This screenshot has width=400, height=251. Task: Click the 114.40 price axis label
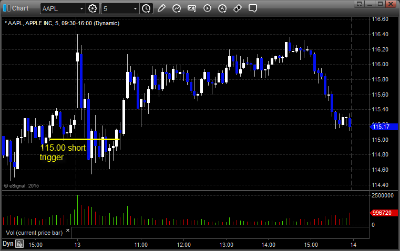[x=380, y=185]
